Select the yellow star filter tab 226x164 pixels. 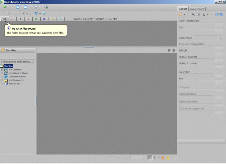click(53, 19)
